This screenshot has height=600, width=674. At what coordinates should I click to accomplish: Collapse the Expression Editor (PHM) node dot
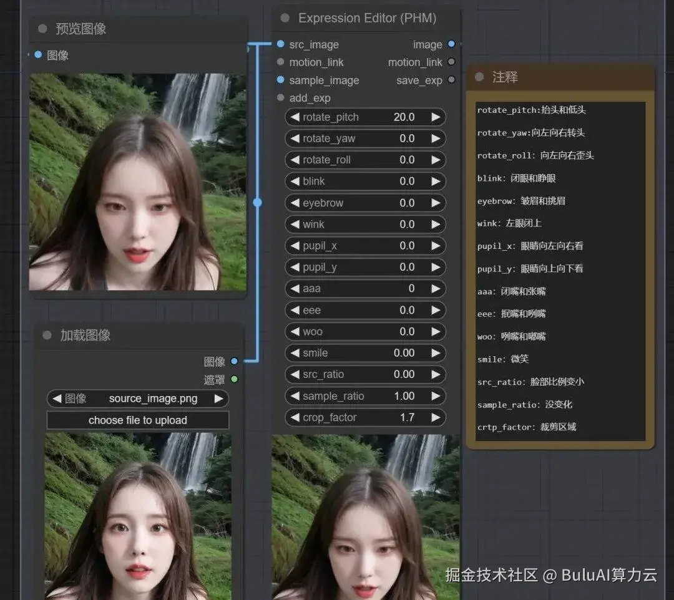tap(285, 18)
